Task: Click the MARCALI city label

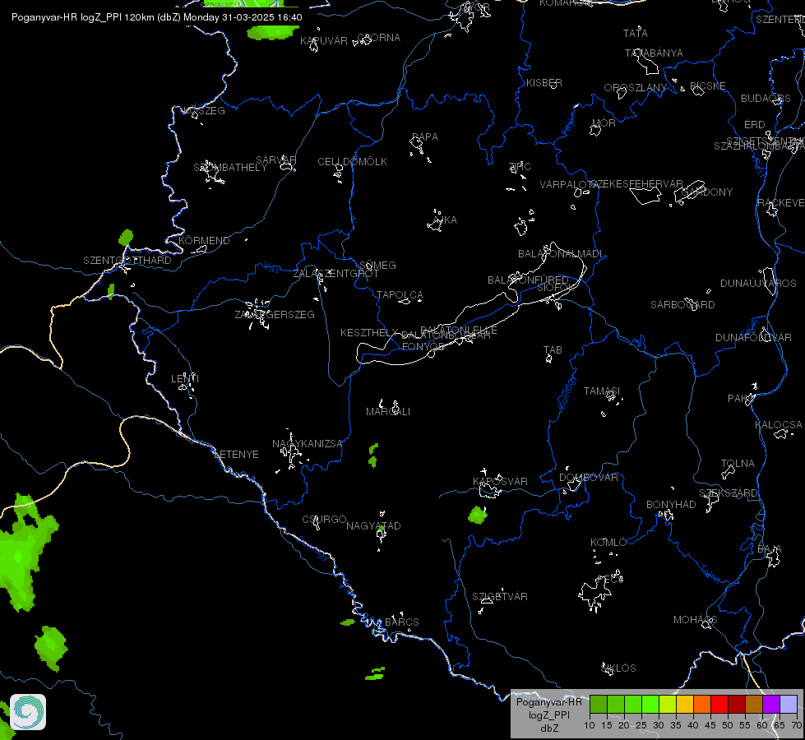Action: (388, 412)
